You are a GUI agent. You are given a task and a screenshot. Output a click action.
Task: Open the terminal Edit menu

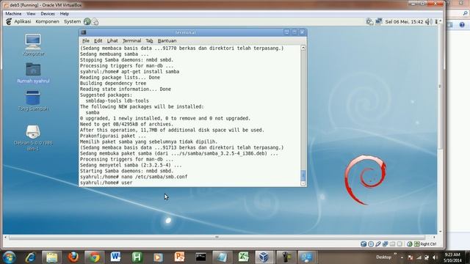point(98,41)
